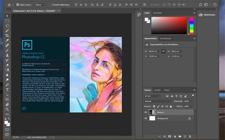Select the Eyedropper tool

[7, 40]
